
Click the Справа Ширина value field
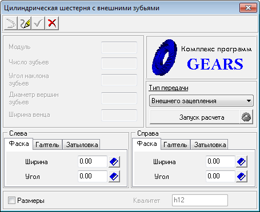[221, 161]
